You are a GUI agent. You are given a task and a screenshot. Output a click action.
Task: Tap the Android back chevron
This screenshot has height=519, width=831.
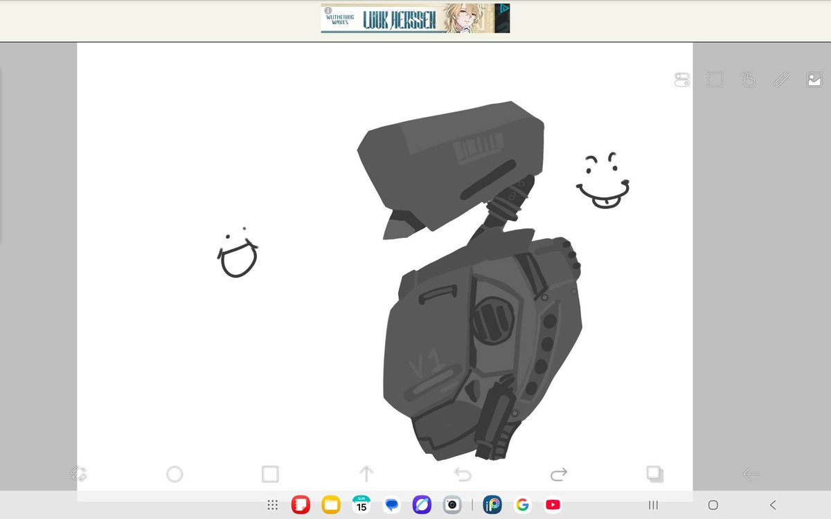click(773, 505)
